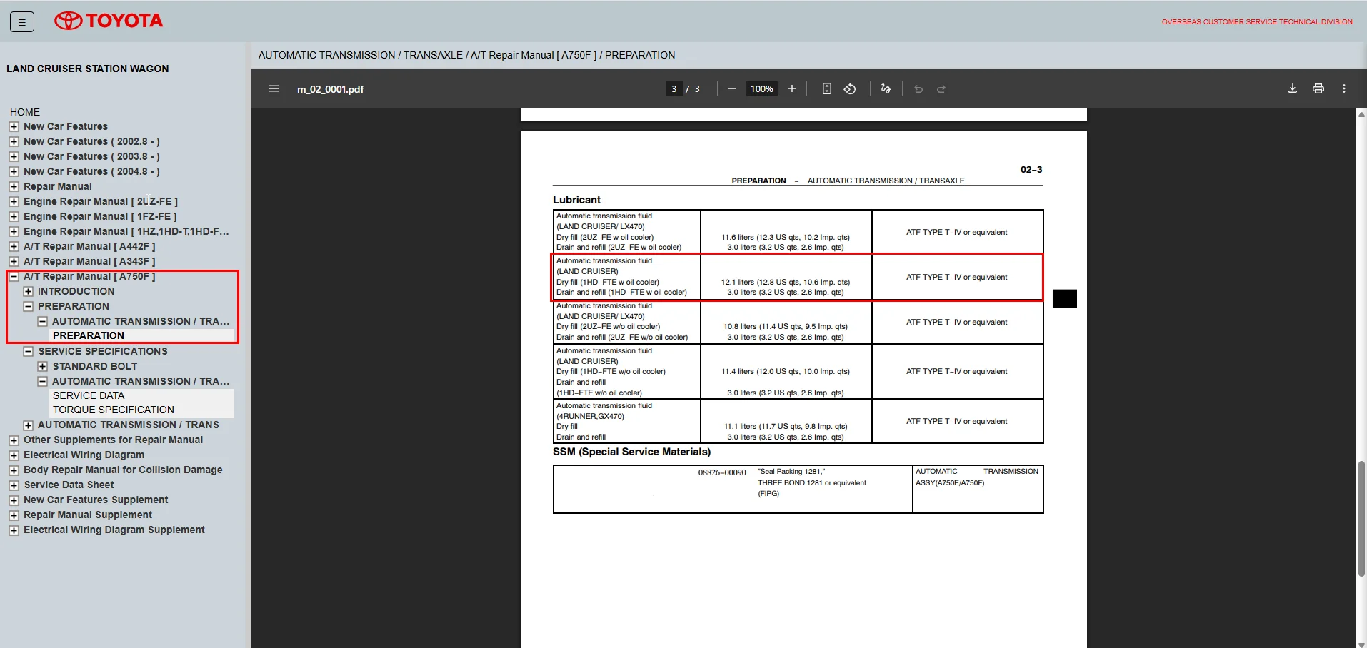1367x648 pixels.
Task: Toggle the PDF sidebar thumbnails panel
Action: click(x=274, y=89)
